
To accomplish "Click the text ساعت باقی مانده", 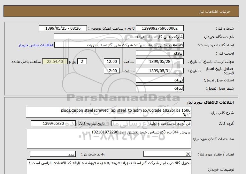I will tap(26, 62).
